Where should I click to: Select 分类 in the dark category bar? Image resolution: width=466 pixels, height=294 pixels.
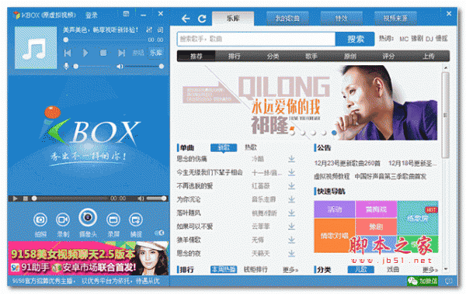tap(273, 56)
